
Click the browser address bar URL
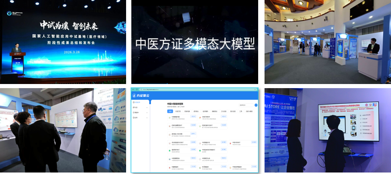tap(150, 90)
